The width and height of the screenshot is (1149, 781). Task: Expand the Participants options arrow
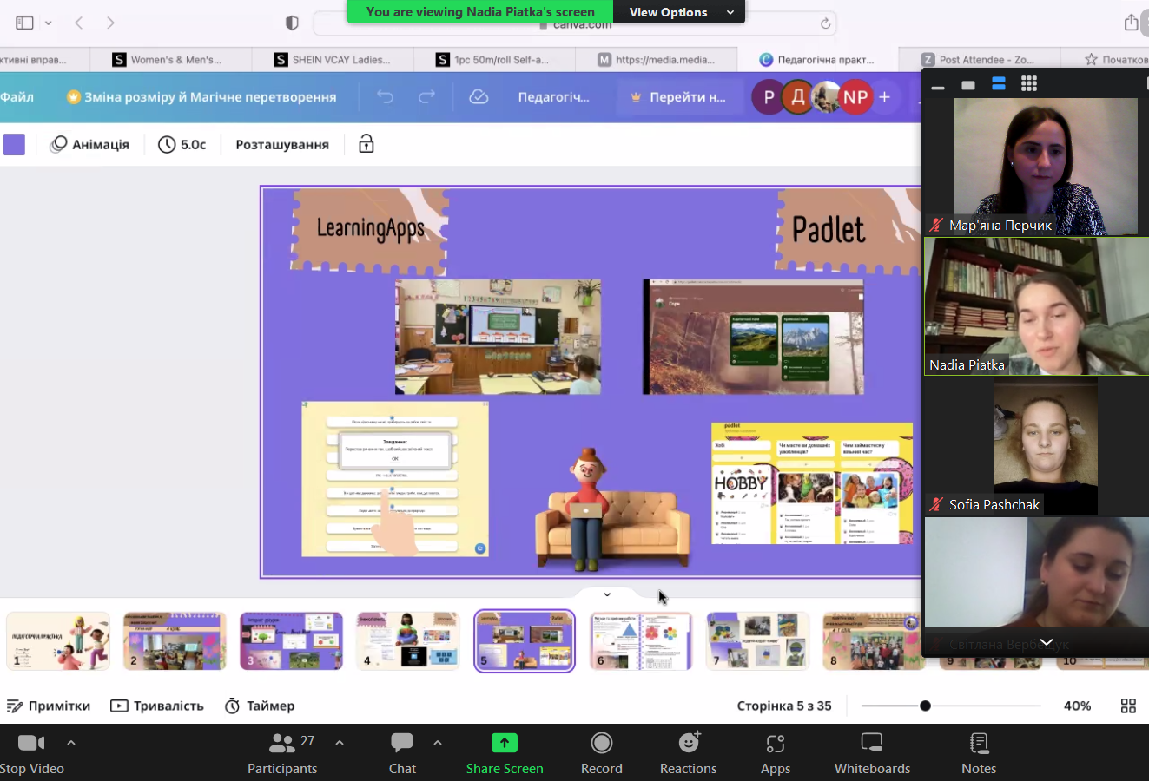click(340, 743)
